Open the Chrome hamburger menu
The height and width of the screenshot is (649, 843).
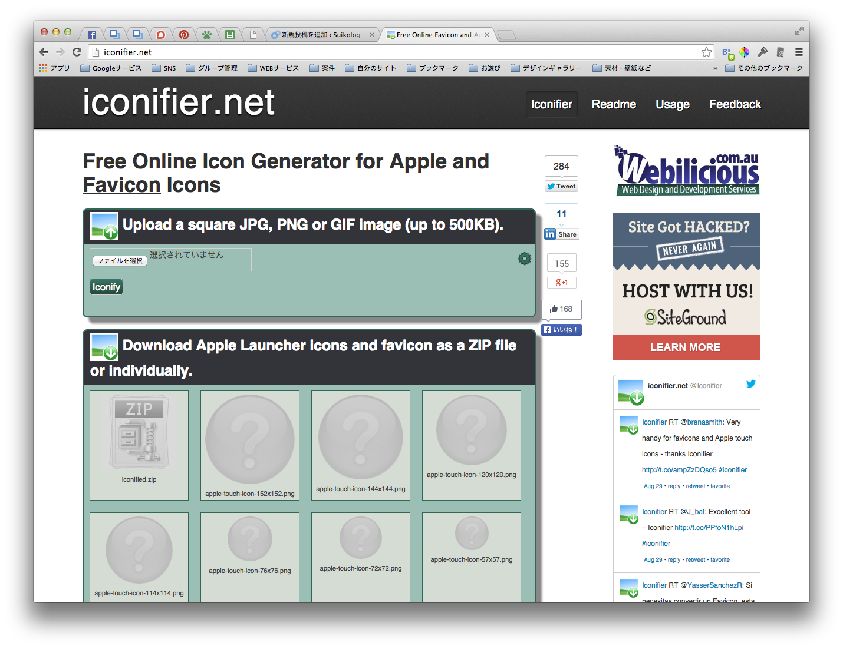[799, 52]
